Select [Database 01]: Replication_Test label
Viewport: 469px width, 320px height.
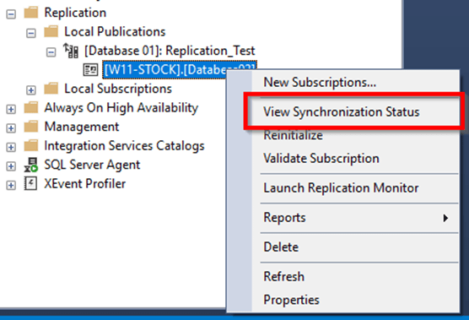tap(170, 51)
